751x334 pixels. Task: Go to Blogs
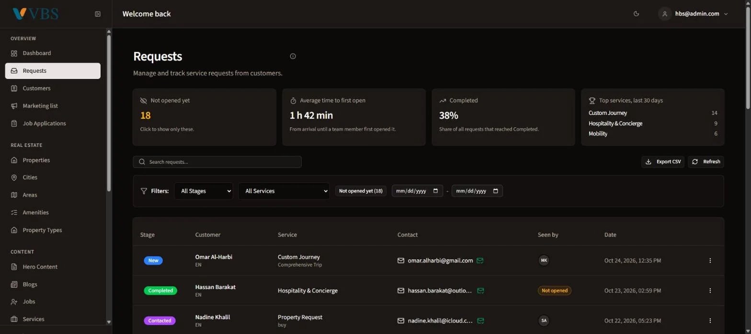[53, 284]
